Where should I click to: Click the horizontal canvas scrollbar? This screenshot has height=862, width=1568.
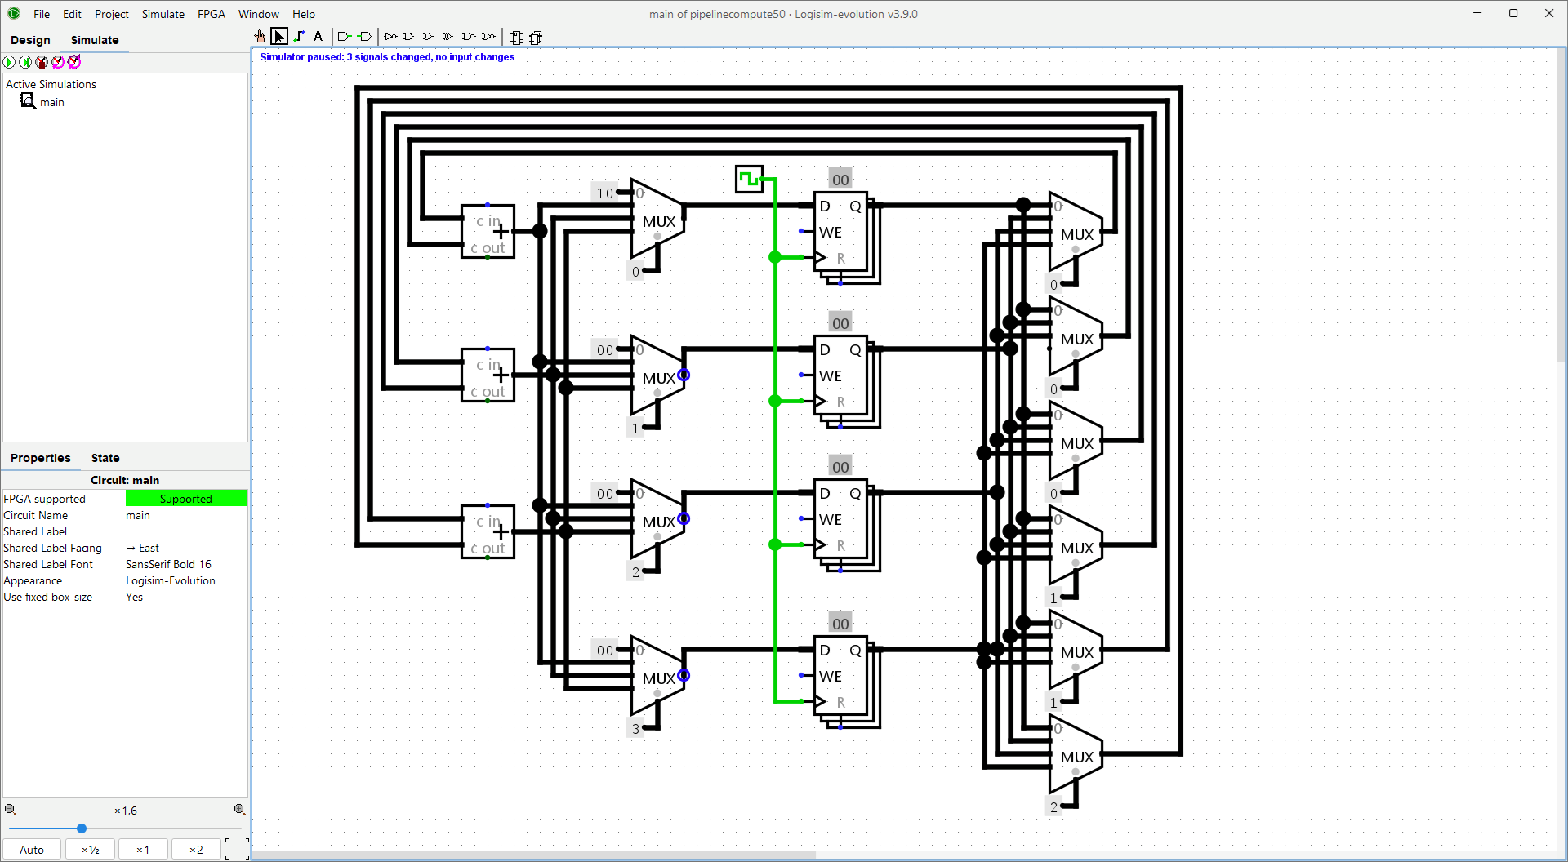pos(535,855)
